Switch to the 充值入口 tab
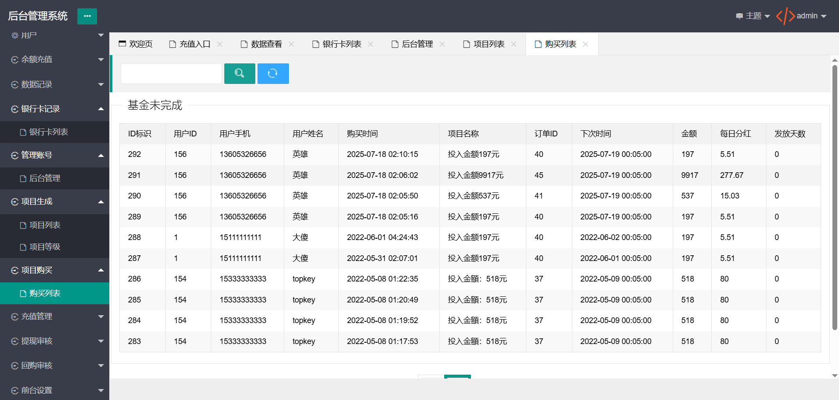This screenshot has width=839, height=400. pyautogui.click(x=195, y=44)
